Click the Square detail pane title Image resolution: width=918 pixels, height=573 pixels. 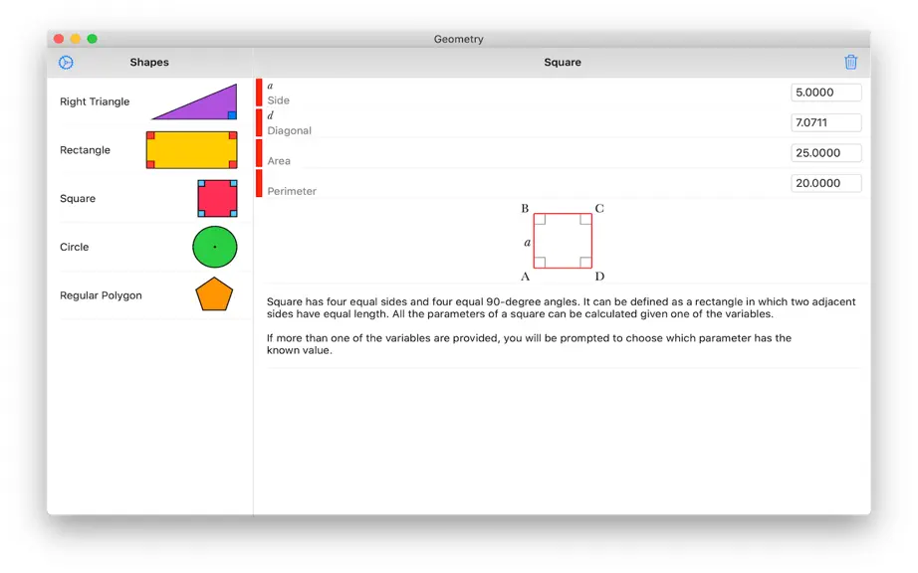click(563, 63)
